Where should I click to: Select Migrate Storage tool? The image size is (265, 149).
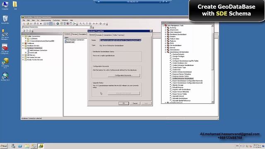[178, 85]
